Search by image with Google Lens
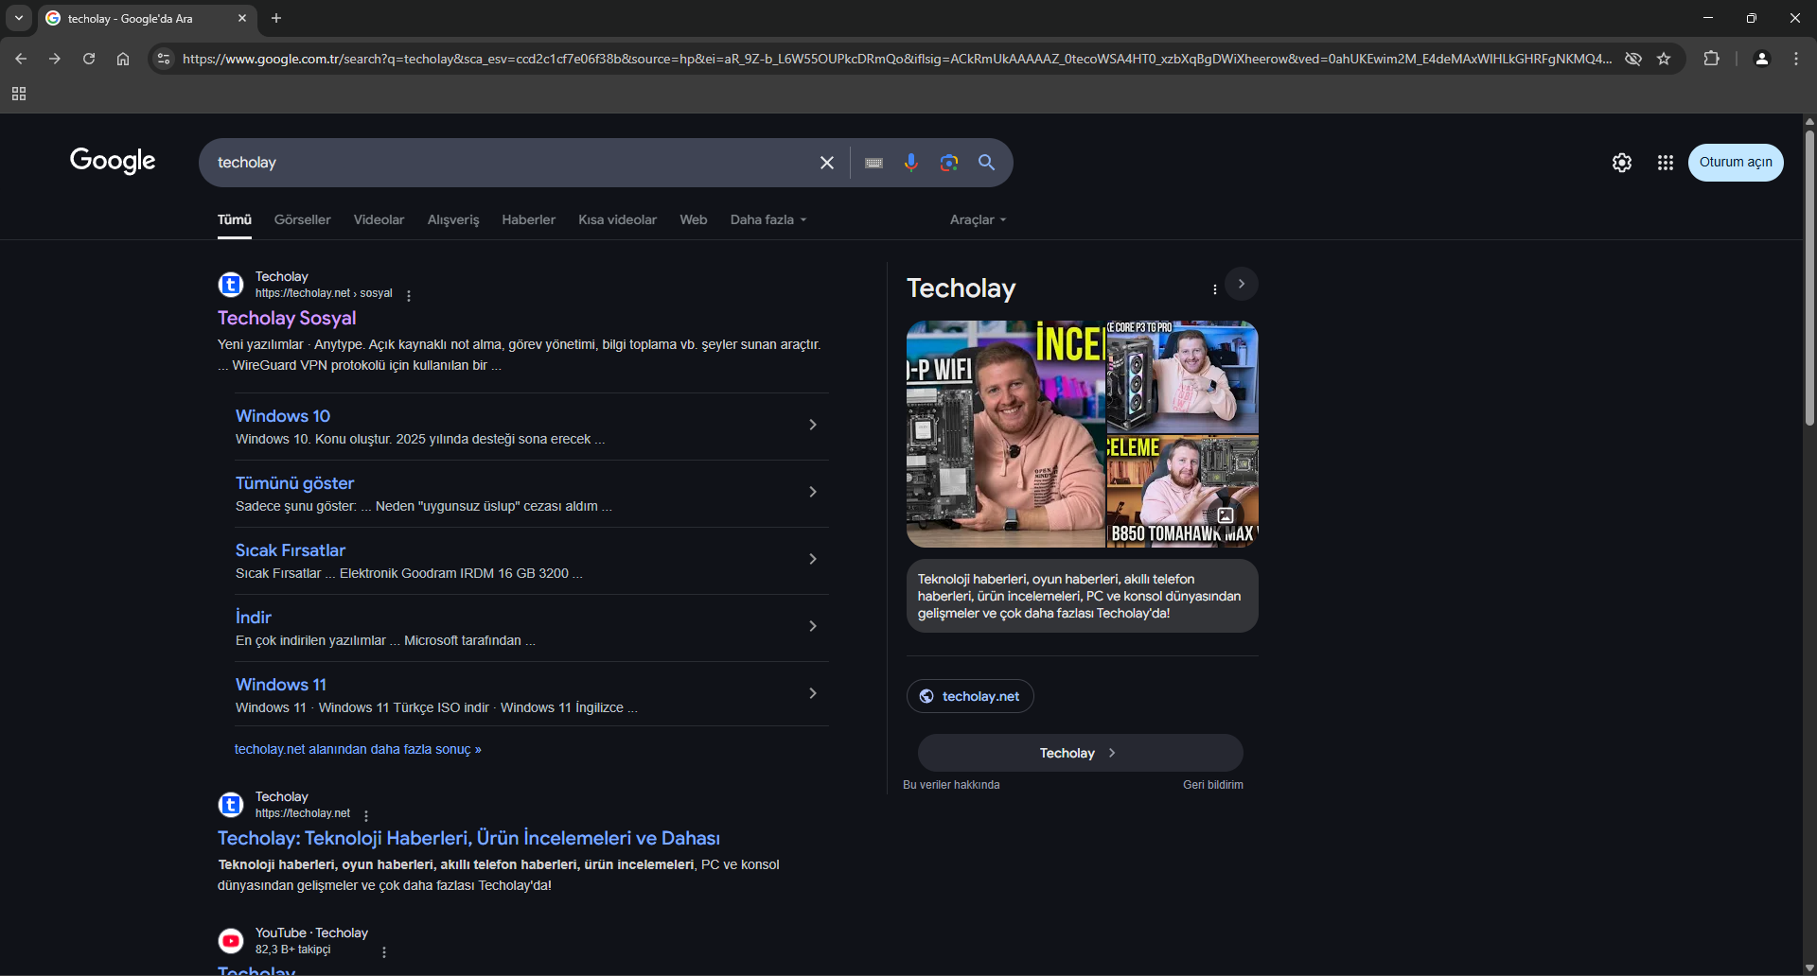 (x=949, y=163)
